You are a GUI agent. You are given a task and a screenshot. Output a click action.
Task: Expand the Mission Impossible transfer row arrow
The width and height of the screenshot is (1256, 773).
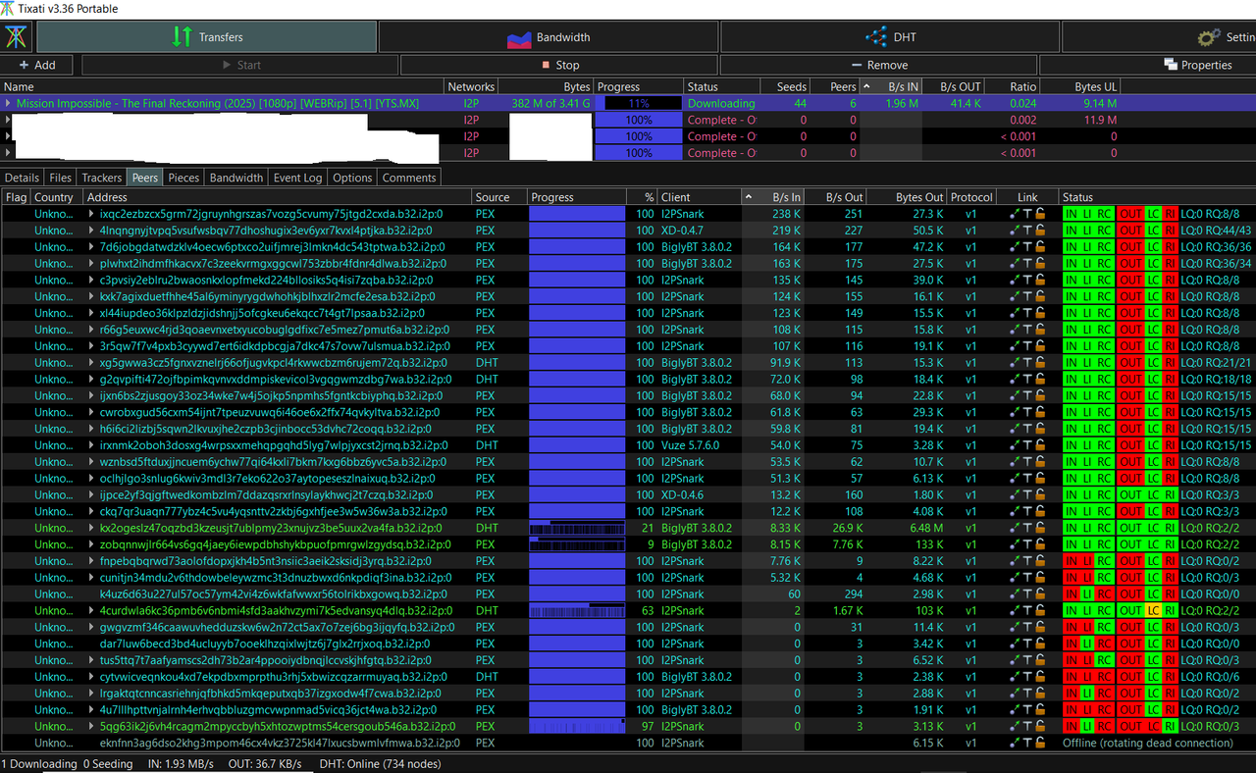point(9,103)
